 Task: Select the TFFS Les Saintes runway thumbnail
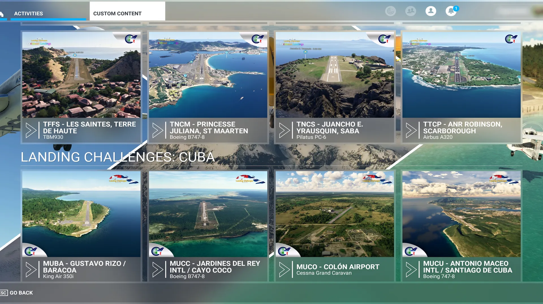pos(81,75)
